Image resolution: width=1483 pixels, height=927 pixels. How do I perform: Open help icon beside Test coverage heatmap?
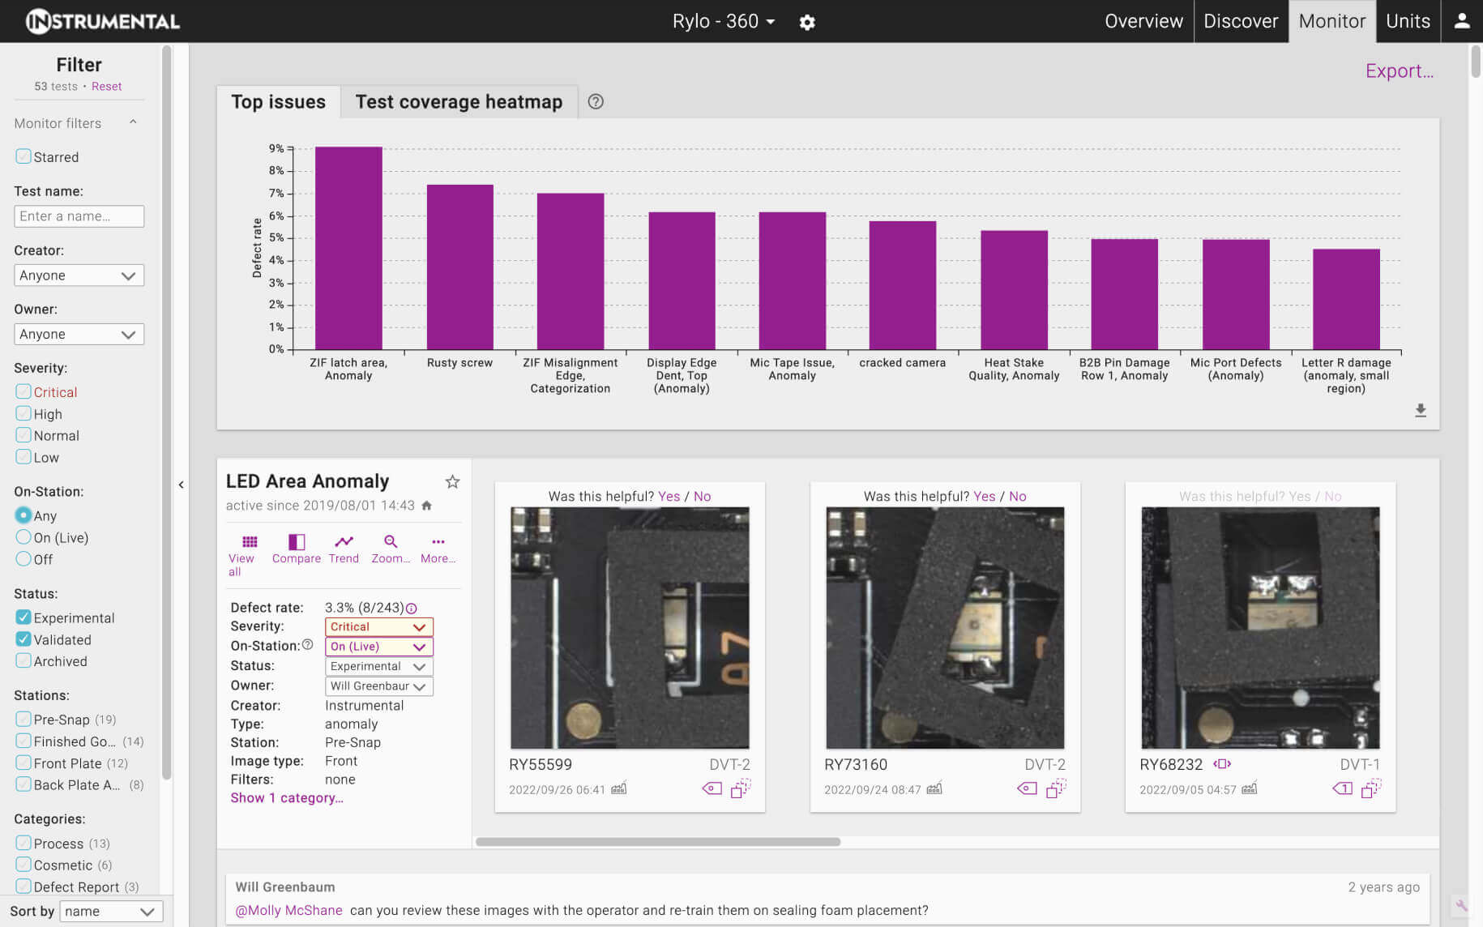click(x=596, y=102)
